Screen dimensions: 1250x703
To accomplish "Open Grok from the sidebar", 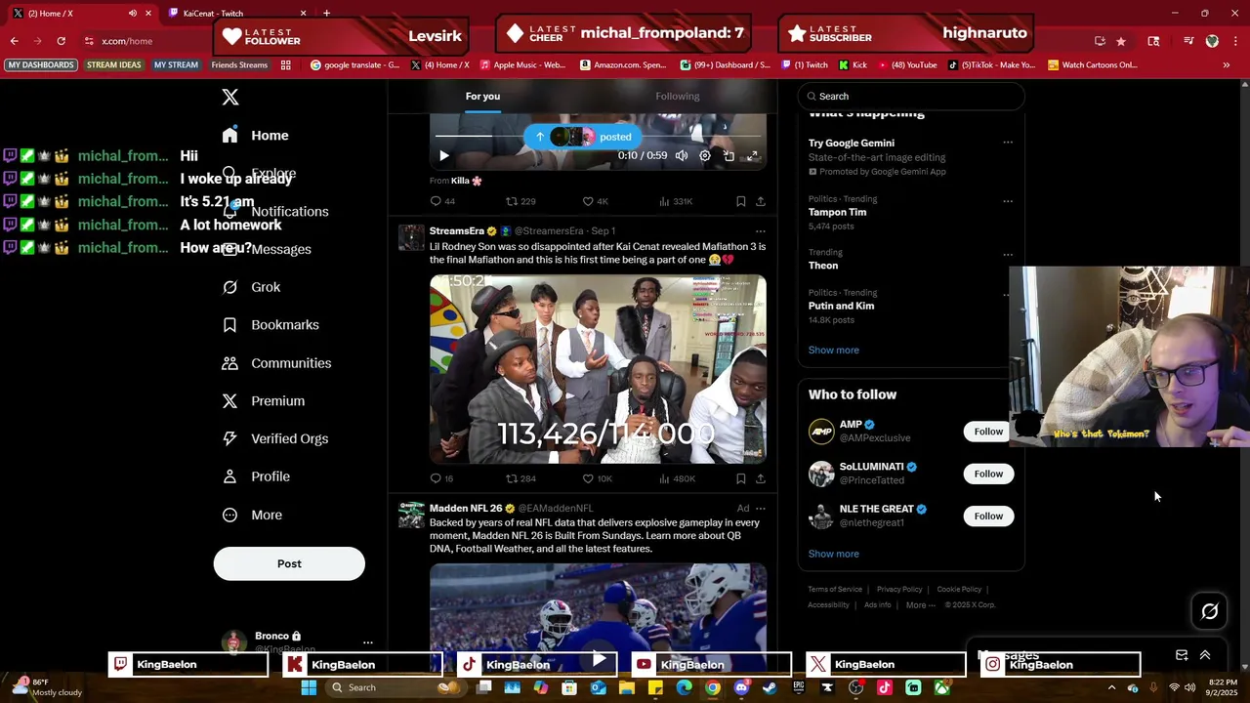I will pos(251,287).
